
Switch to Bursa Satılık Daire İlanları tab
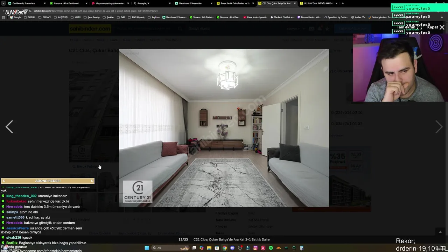tap(235, 3)
